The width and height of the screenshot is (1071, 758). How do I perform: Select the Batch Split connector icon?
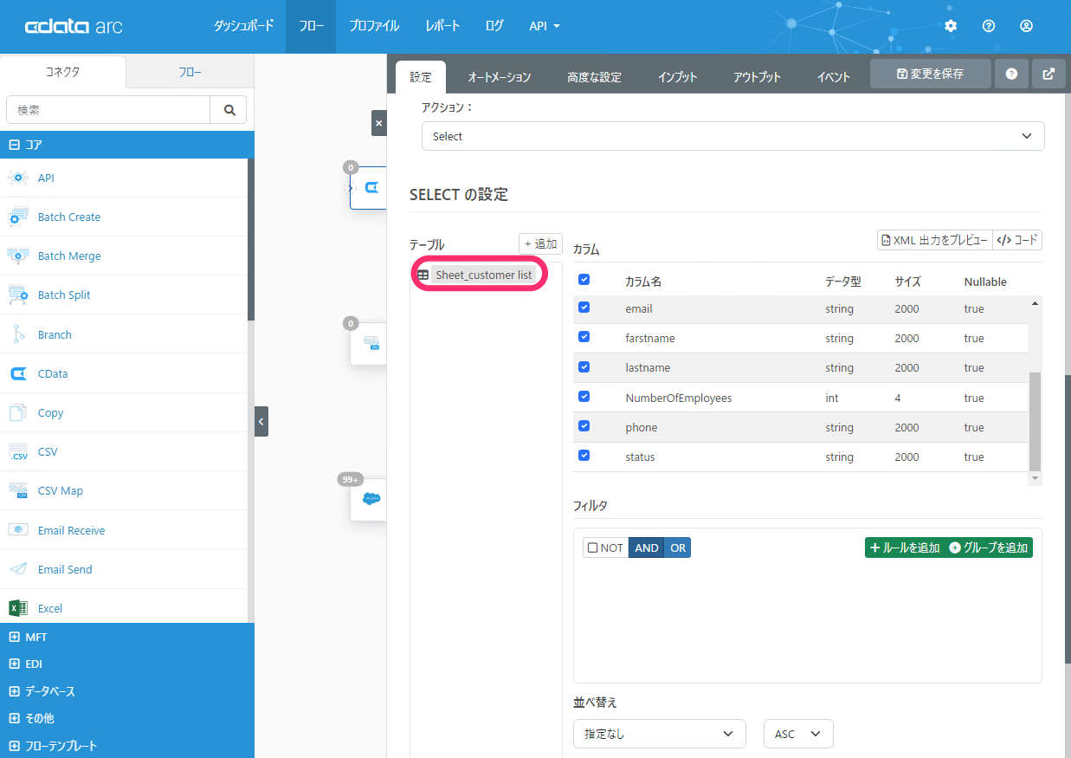(x=18, y=295)
